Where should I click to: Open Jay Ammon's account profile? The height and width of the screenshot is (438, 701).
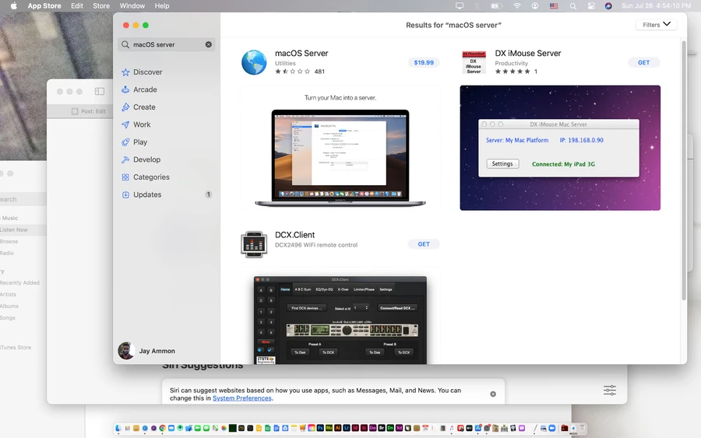point(147,351)
